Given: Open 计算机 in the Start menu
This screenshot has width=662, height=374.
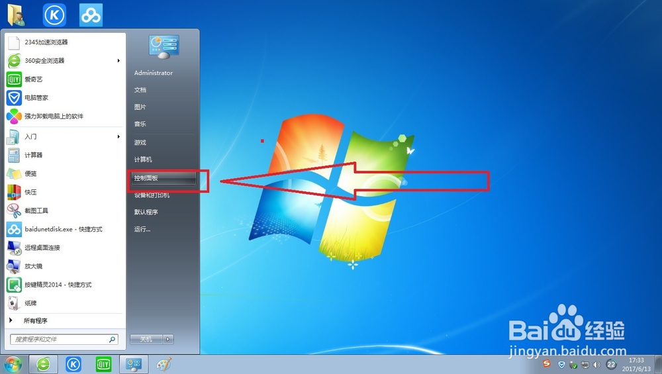Looking at the screenshot, I should click(143, 160).
